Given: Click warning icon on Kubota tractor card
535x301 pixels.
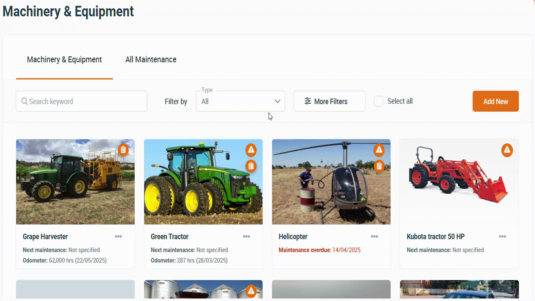Looking at the screenshot, I should coord(507,150).
